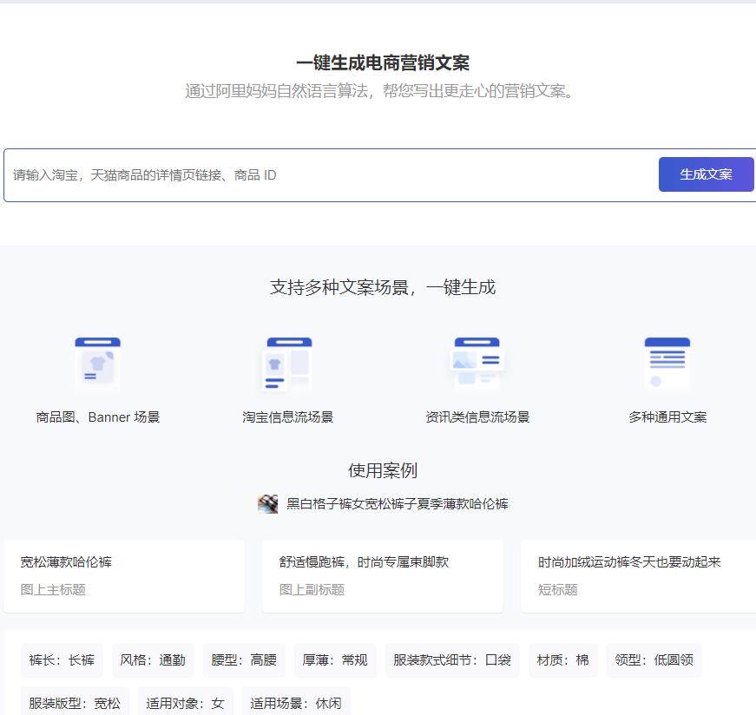The height and width of the screenshot is (715, 756).
Task: Click the 生成文案 button
Action: coord(706,174)
